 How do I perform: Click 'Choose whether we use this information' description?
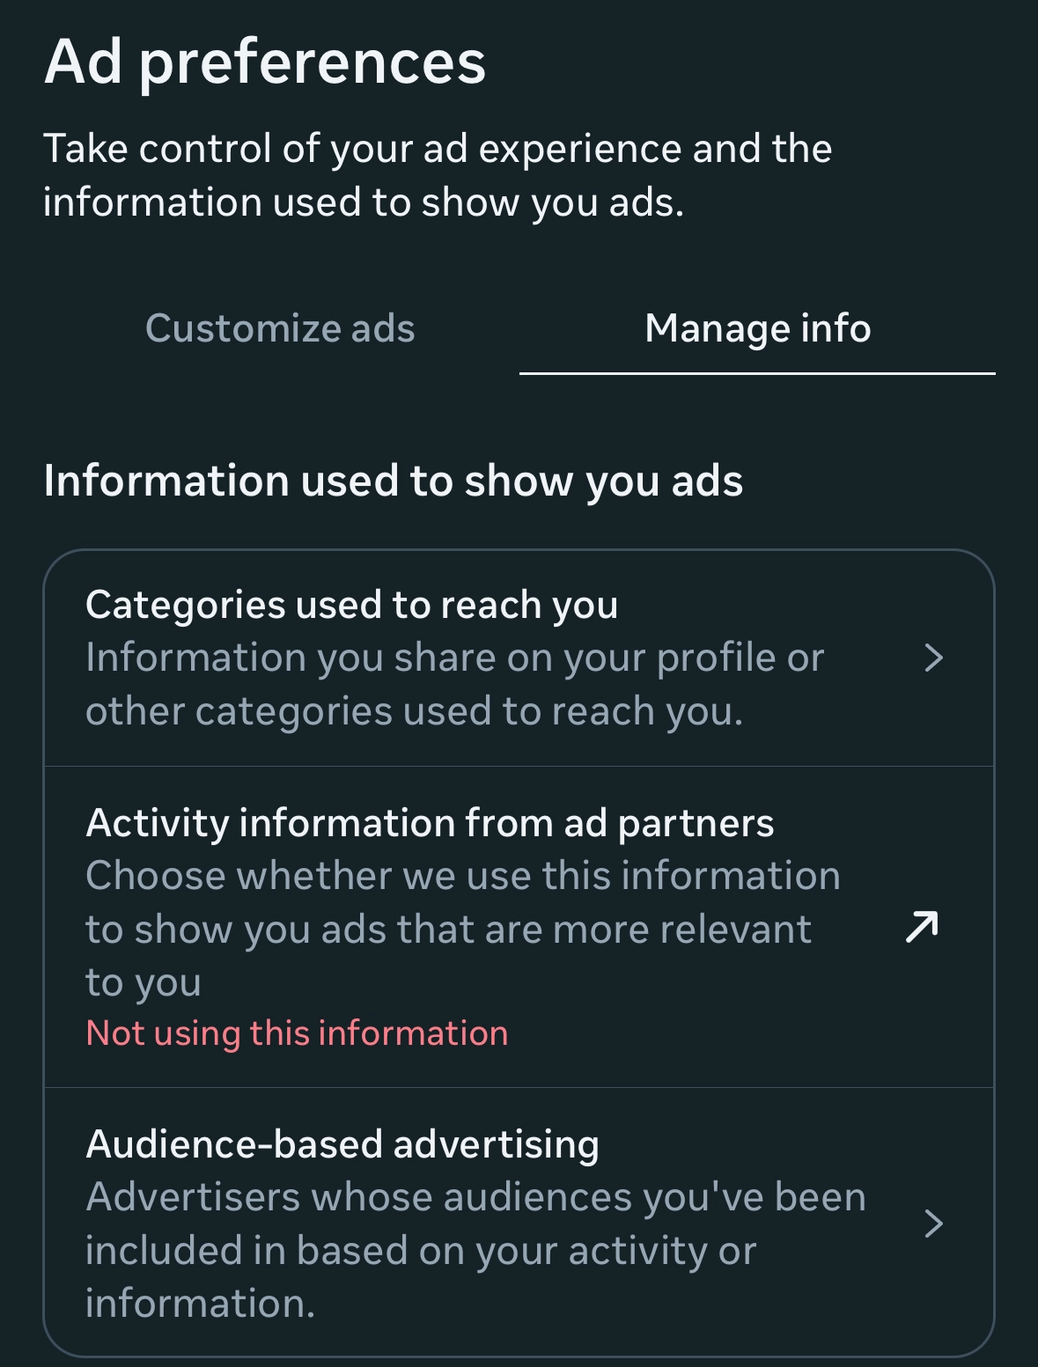pos(463,876)
